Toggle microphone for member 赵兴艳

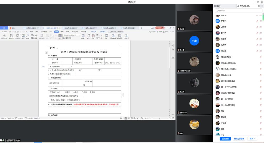click(x=257, y=33)
